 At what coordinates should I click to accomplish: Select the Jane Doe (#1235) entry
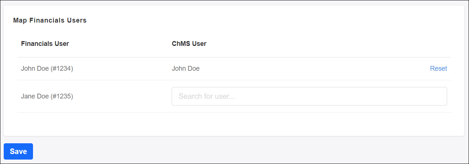pos(47,96)
